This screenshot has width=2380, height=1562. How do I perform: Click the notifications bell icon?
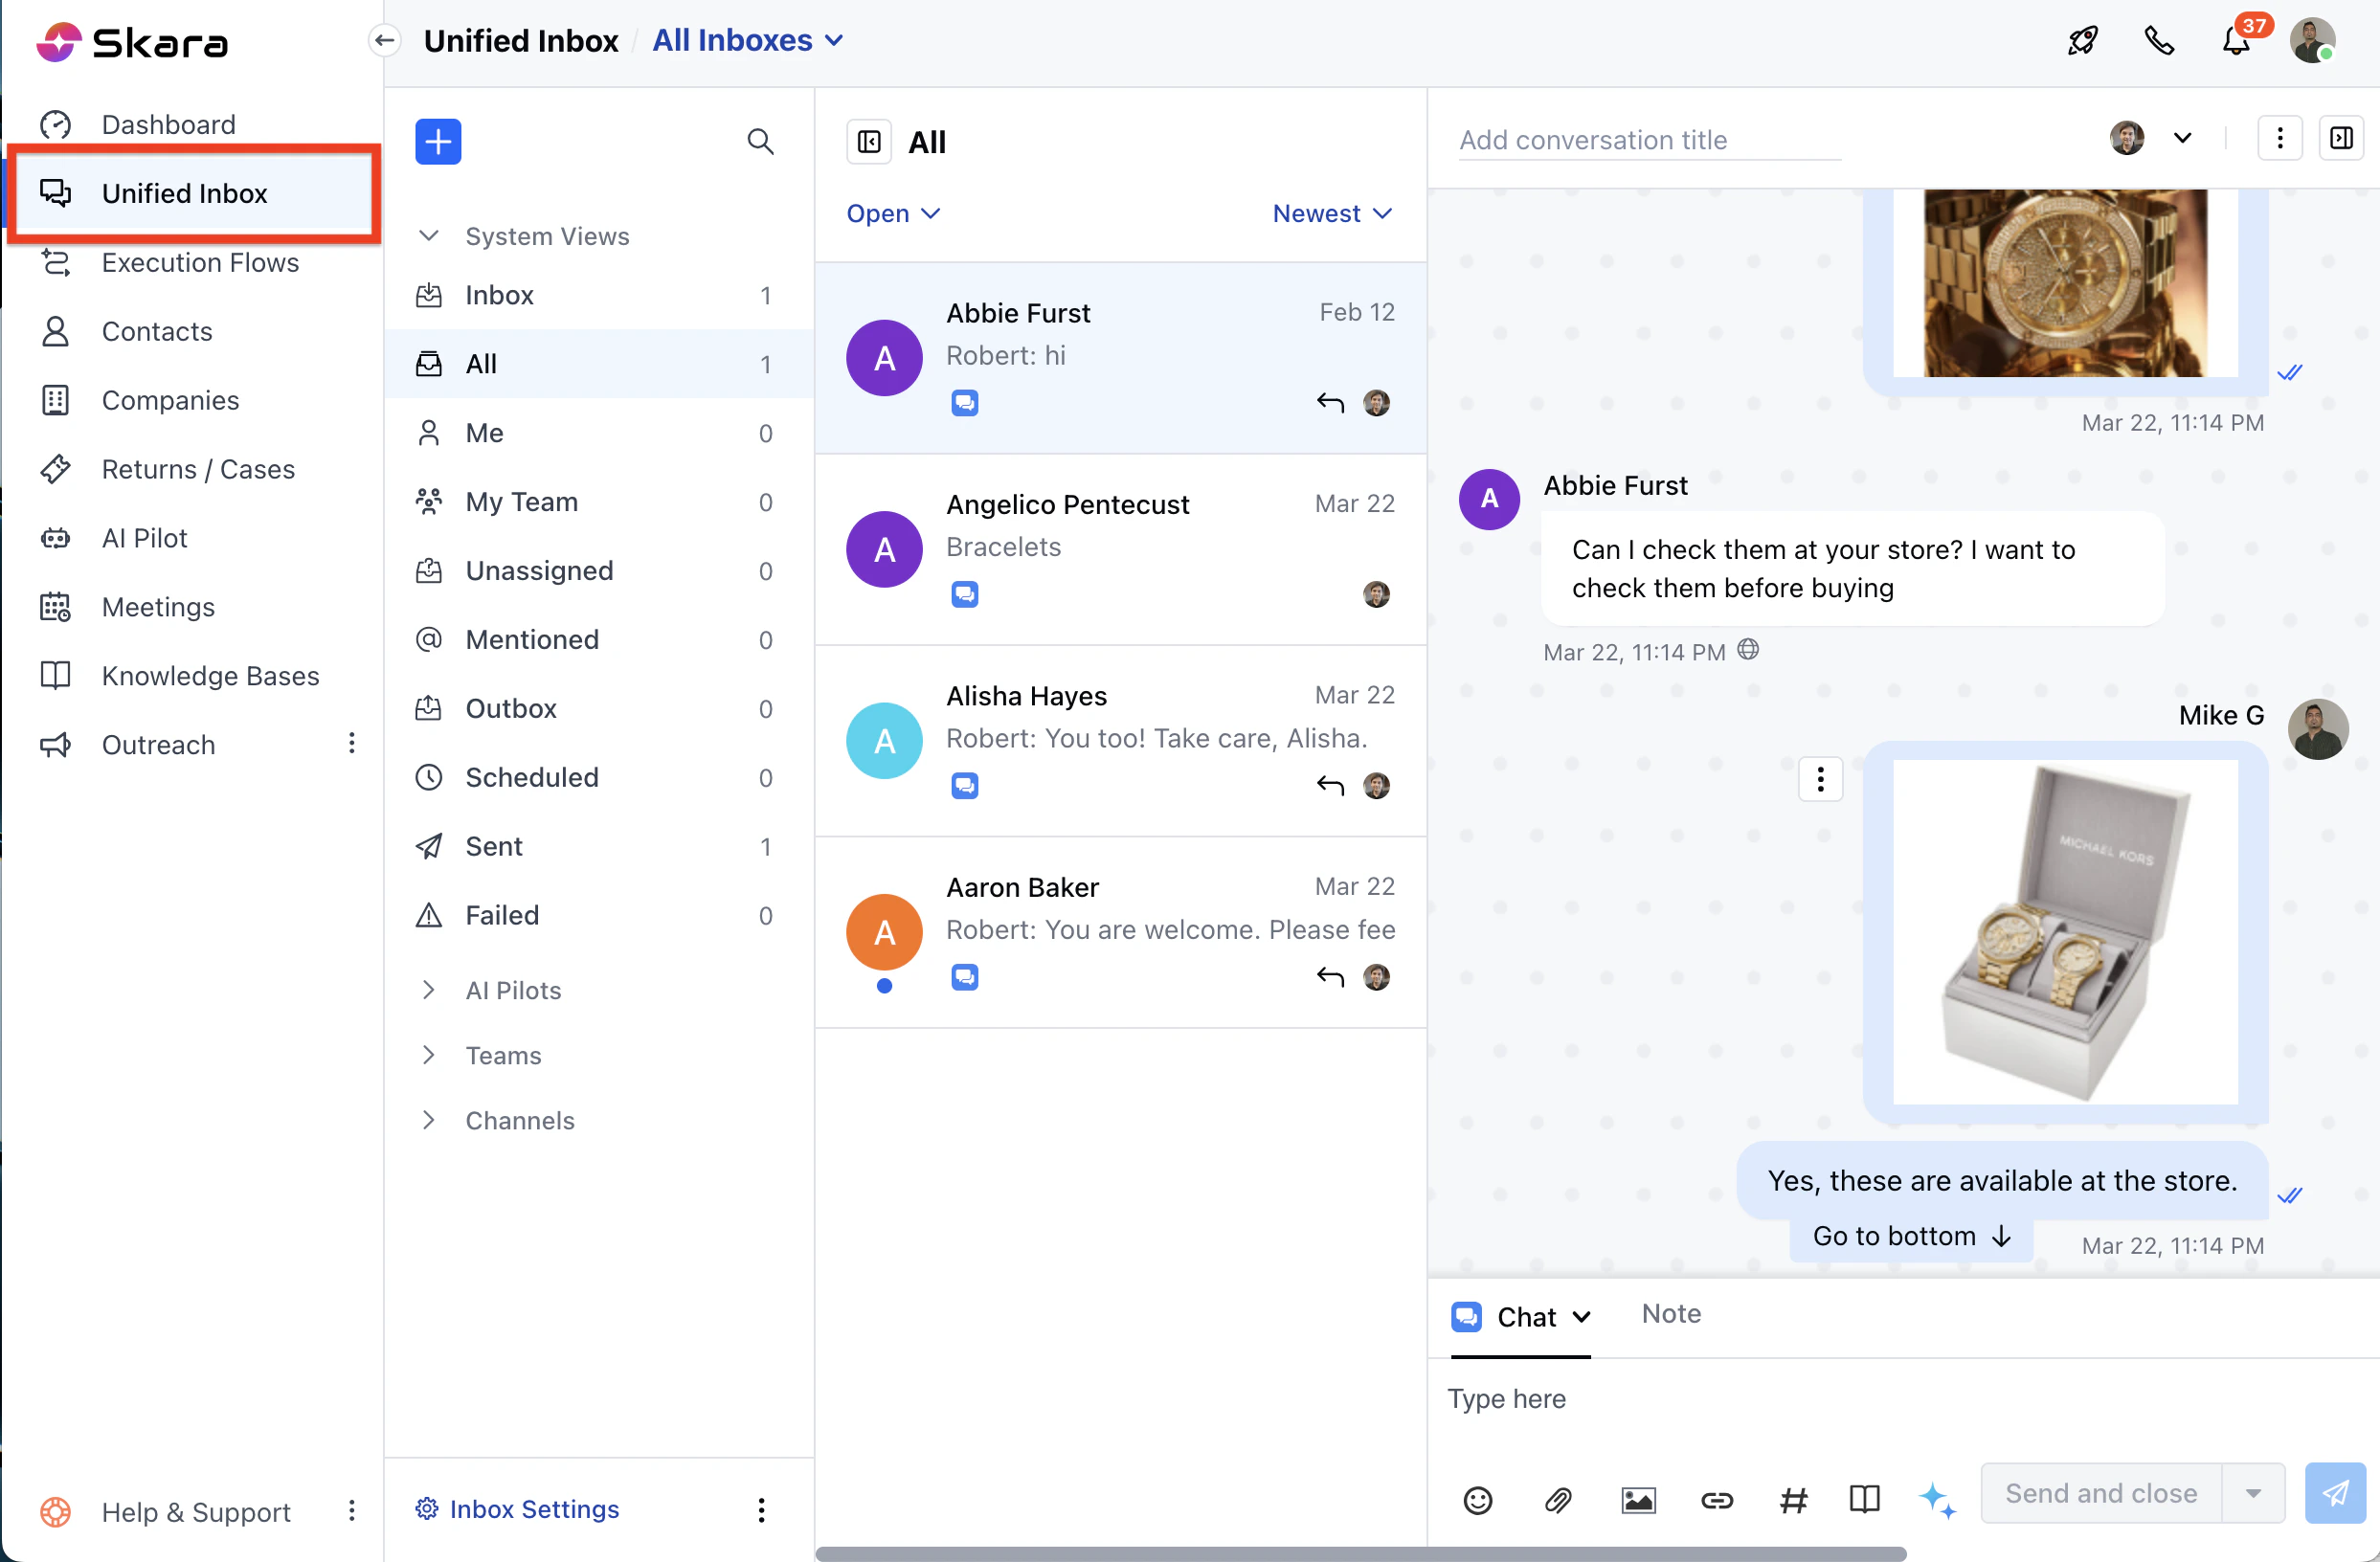pos(2236,41)
